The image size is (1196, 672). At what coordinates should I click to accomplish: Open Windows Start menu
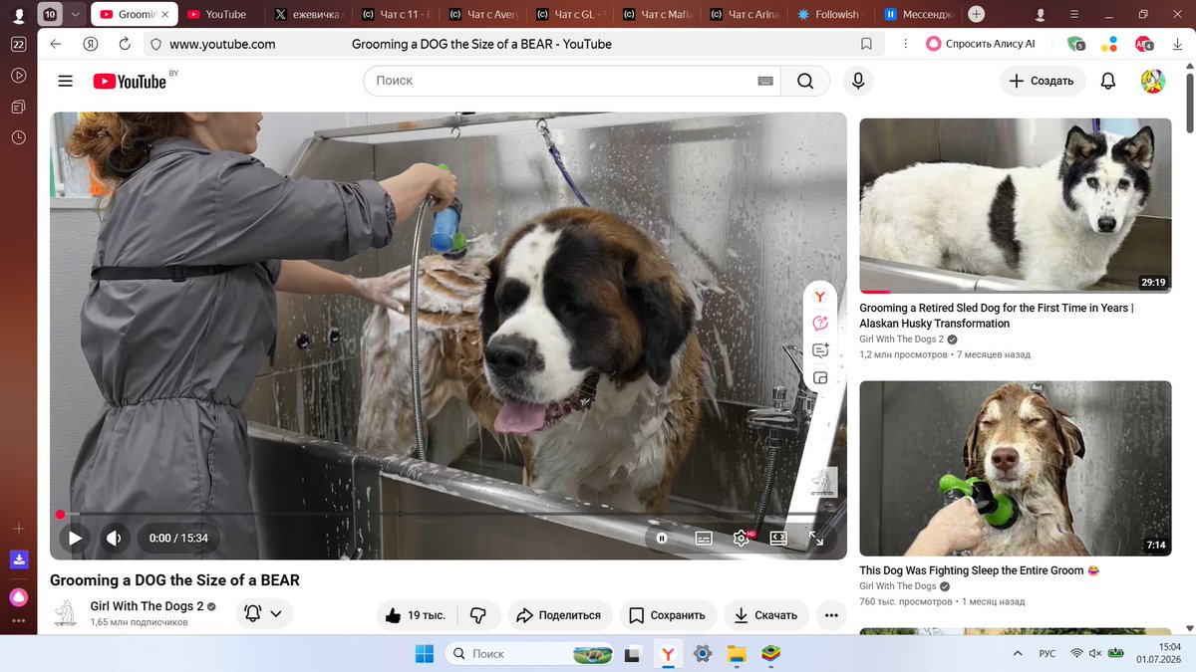425,654
